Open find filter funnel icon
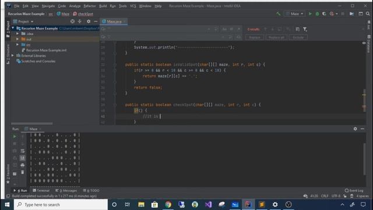The width and height of the screenshot is (373, 210). tap(305, 29)
